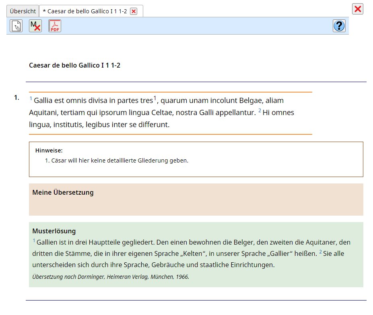This screenshot has width=373, height=315.
Task: Open help via the question mark icon
Action: 339,26
